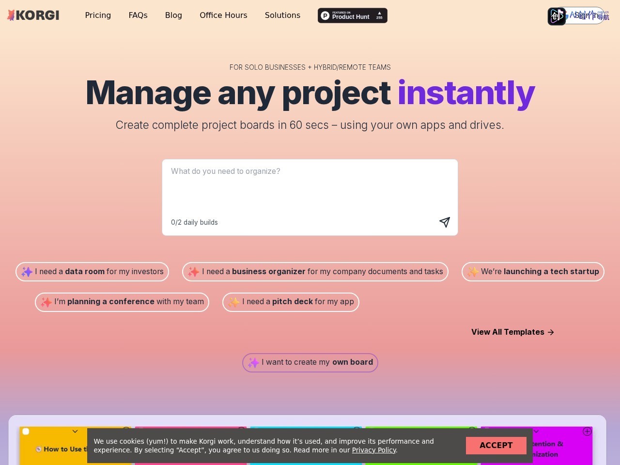Click the plus icon on magenta board column
This screenshot has width=620, height=465.
tap(587, 431)
